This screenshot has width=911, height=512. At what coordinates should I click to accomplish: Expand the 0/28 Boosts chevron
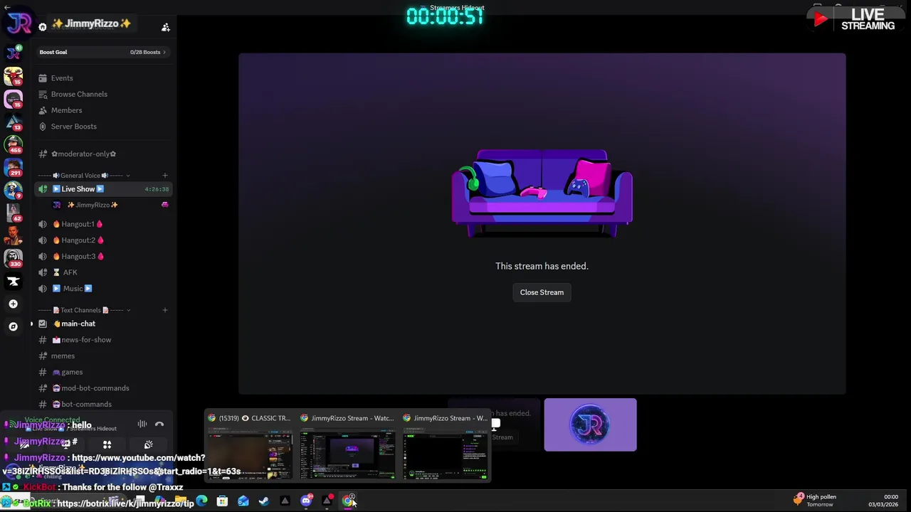pyautogui.click(x=164, y=52)
